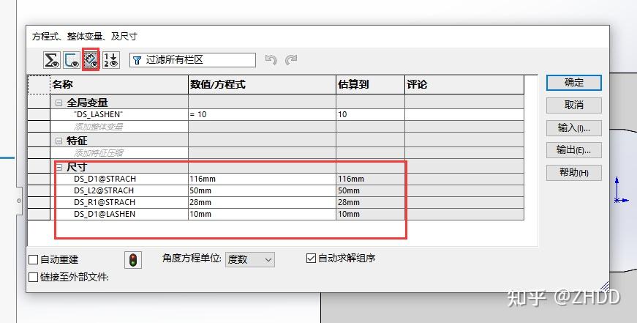
Task: Enable the 自动重建 checkbox
Action: tap(34, 259)
